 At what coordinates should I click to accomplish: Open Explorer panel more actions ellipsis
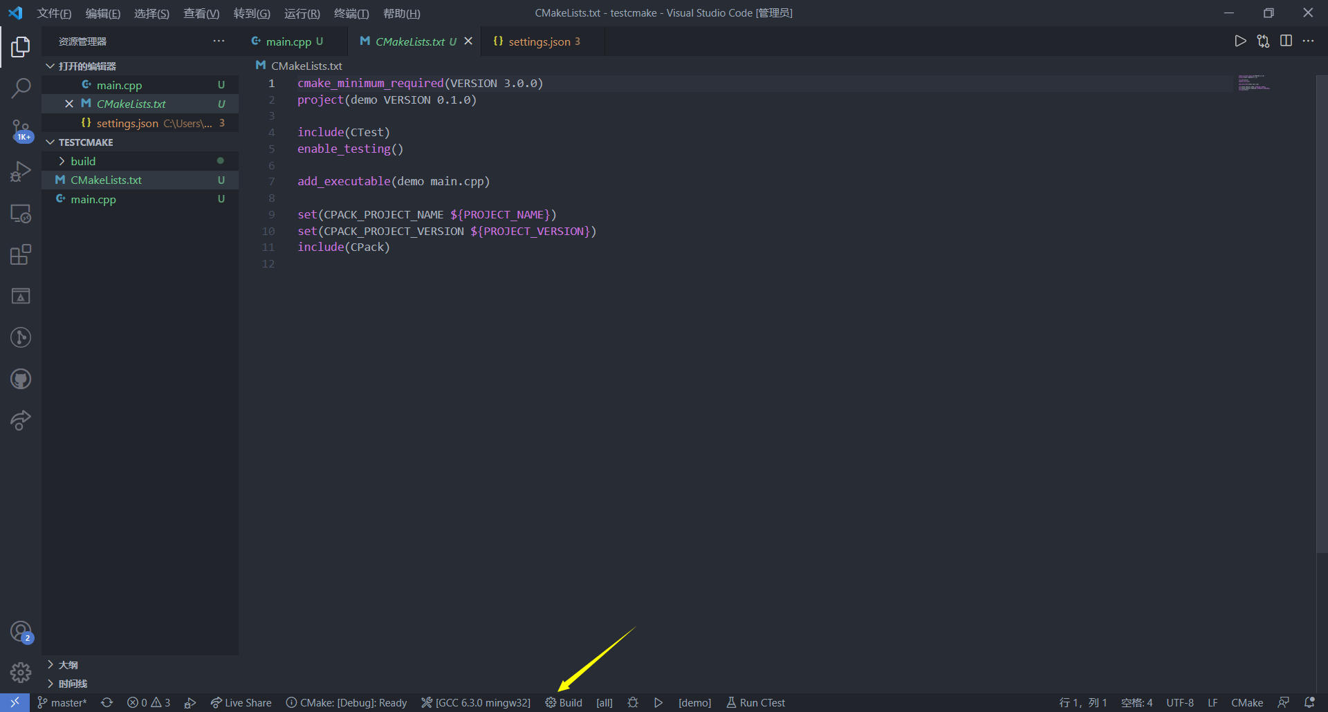click(219, 41)
